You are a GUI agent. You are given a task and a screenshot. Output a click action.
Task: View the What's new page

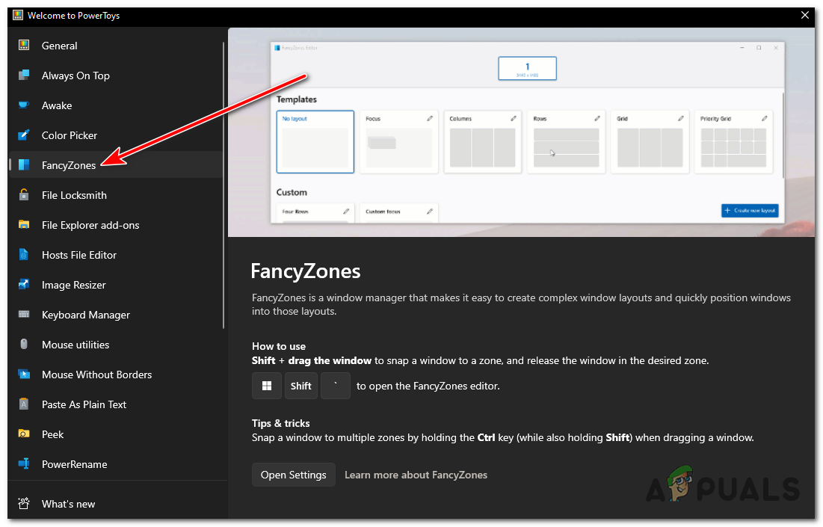(68, 504)
